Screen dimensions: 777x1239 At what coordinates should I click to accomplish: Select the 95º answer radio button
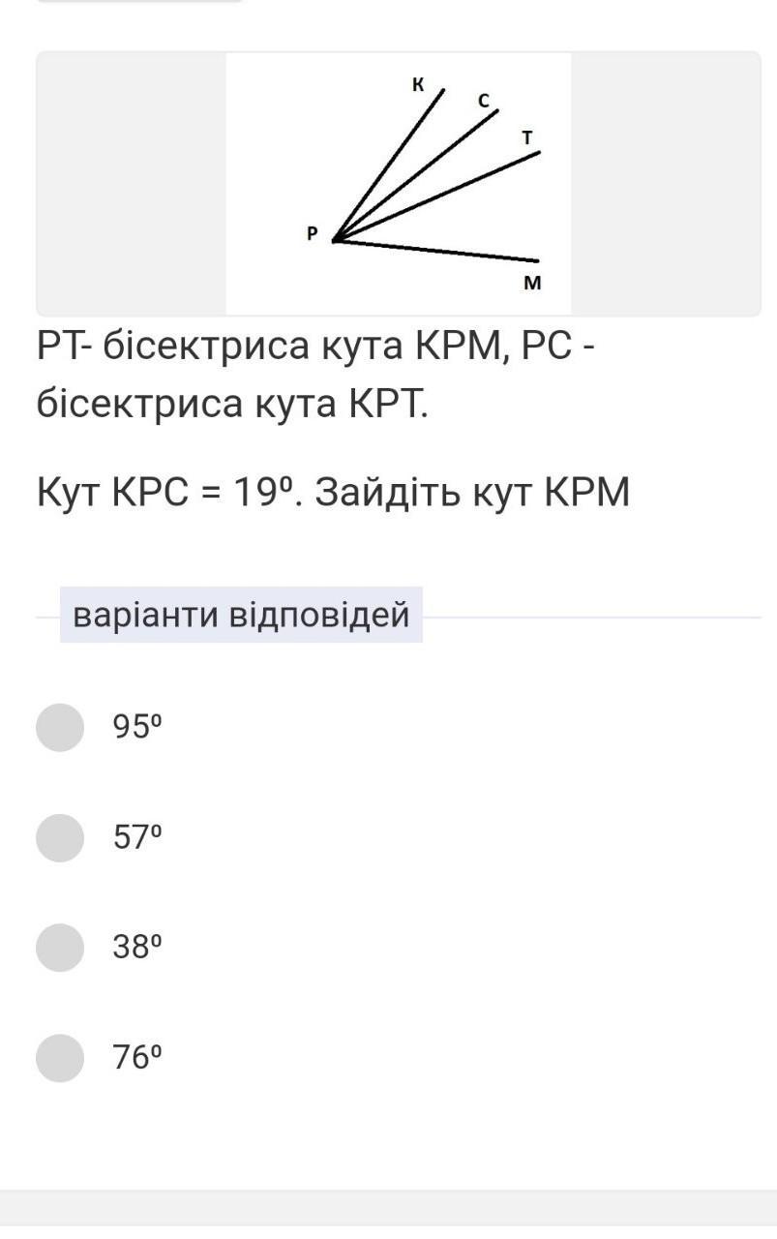pyautogui.click(x=60, y=727)
